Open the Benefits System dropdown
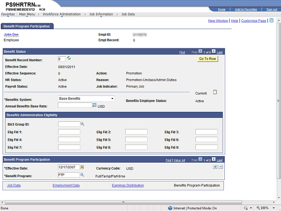This screenshot has height=211, width=281. coord(86,98)
